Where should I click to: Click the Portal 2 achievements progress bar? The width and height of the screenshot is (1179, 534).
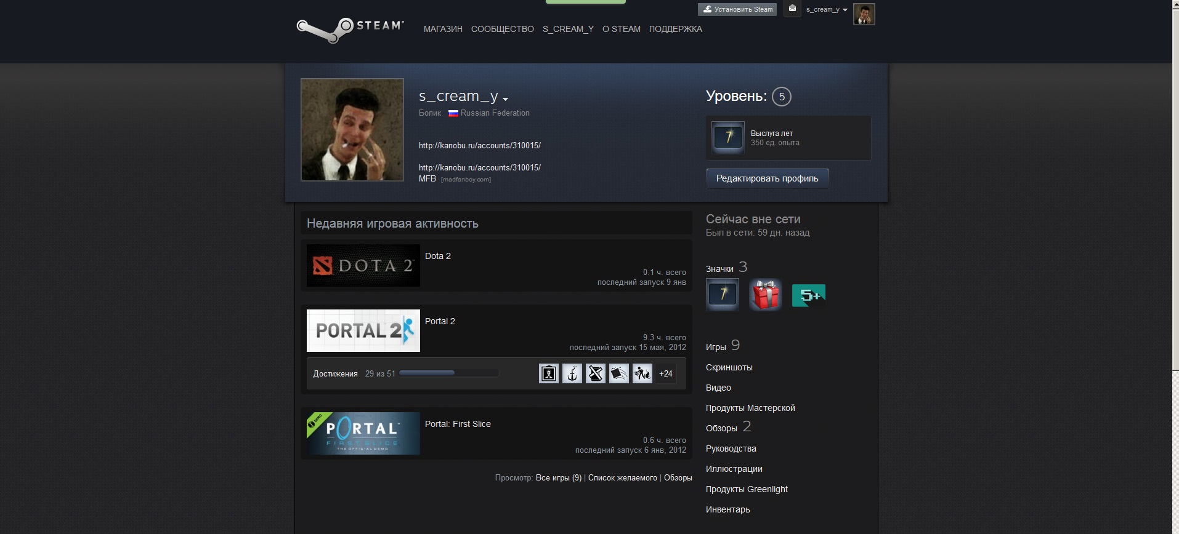pyautogui.click(x=448, y=373)
